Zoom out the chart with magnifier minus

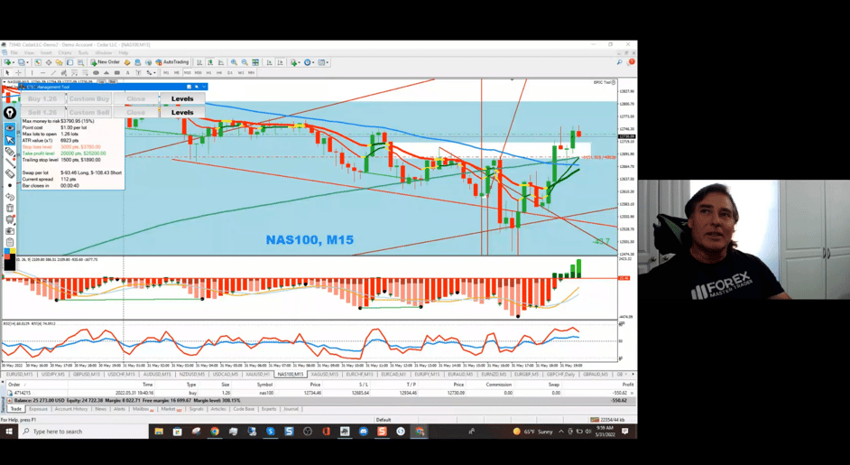(x=245, y=62)
